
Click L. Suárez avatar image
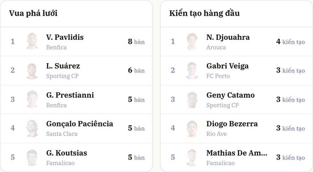pos(32,70)
